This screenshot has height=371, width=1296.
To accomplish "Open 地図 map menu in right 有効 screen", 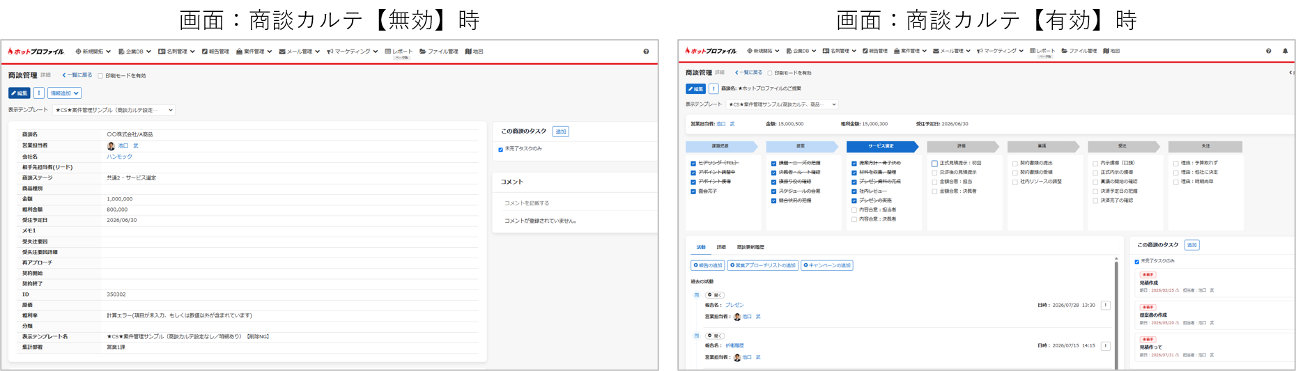I will tap(1111, 51).
